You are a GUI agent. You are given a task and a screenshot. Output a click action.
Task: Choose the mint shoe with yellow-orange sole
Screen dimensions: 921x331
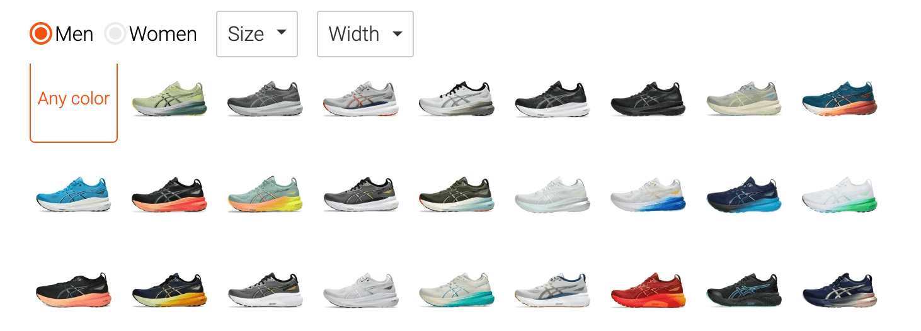point(265,194)
